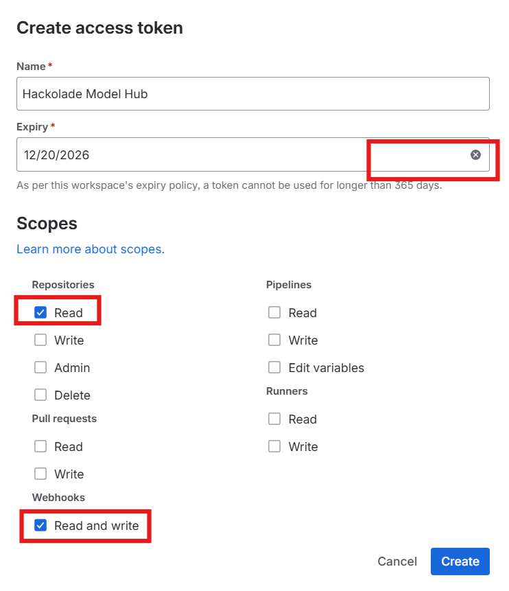509x591 pixels.
Task: Disable the Repositories Read scope
Action: coord(40,312)
